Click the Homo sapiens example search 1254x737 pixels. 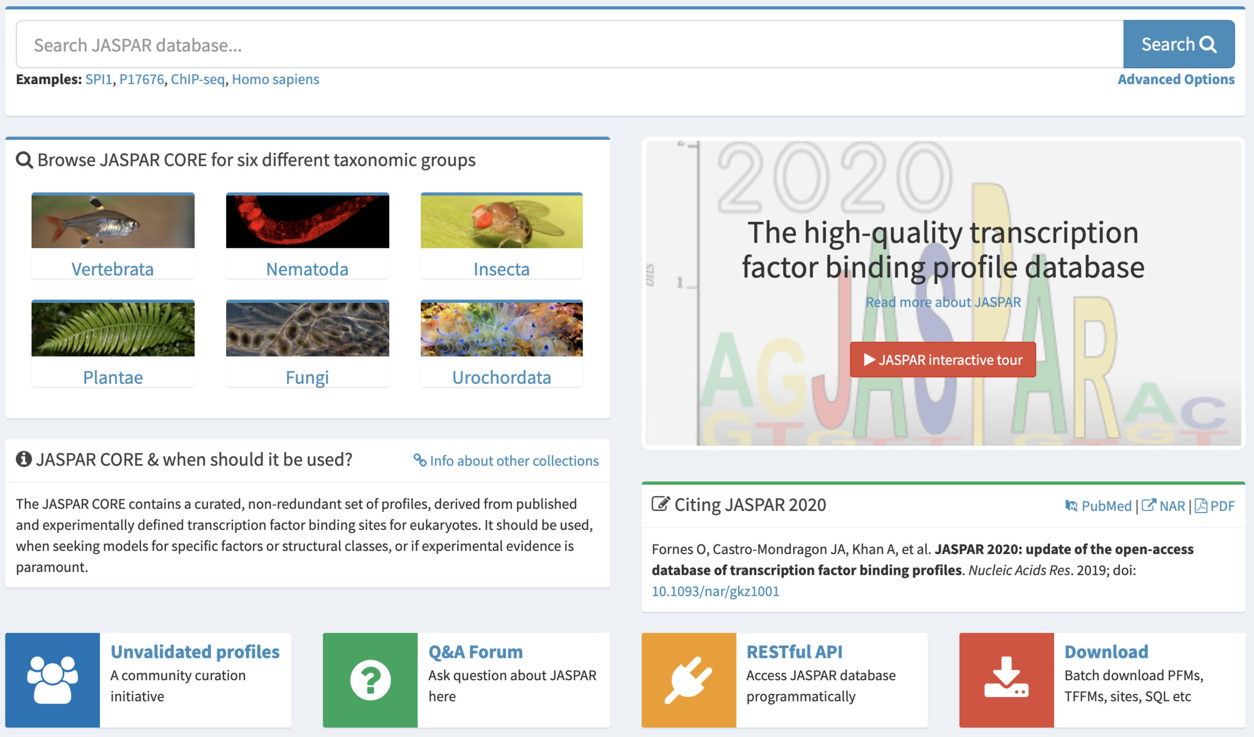click(x=275, y=79)
